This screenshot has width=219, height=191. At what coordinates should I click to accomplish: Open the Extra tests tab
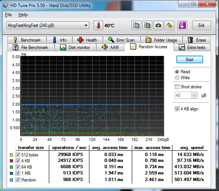click(x=192, y=47)
